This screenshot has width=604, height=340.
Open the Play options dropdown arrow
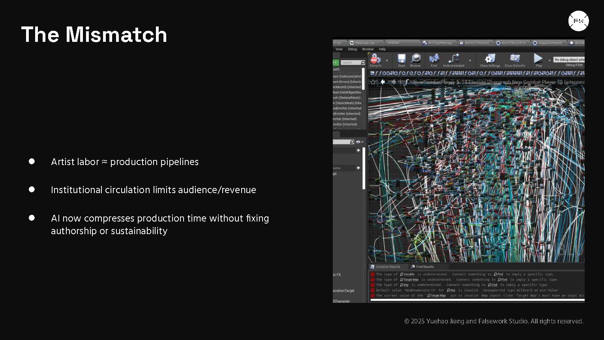549,61
